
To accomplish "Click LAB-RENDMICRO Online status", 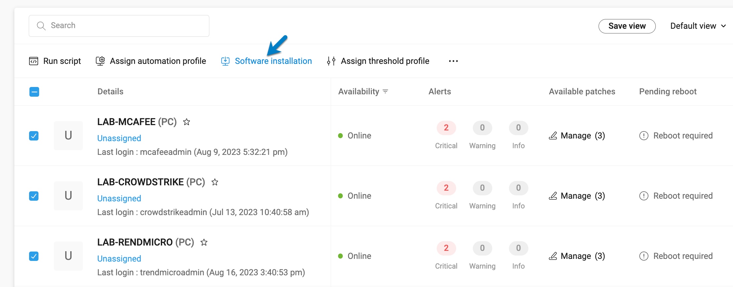I will click(x=355, y=256).
